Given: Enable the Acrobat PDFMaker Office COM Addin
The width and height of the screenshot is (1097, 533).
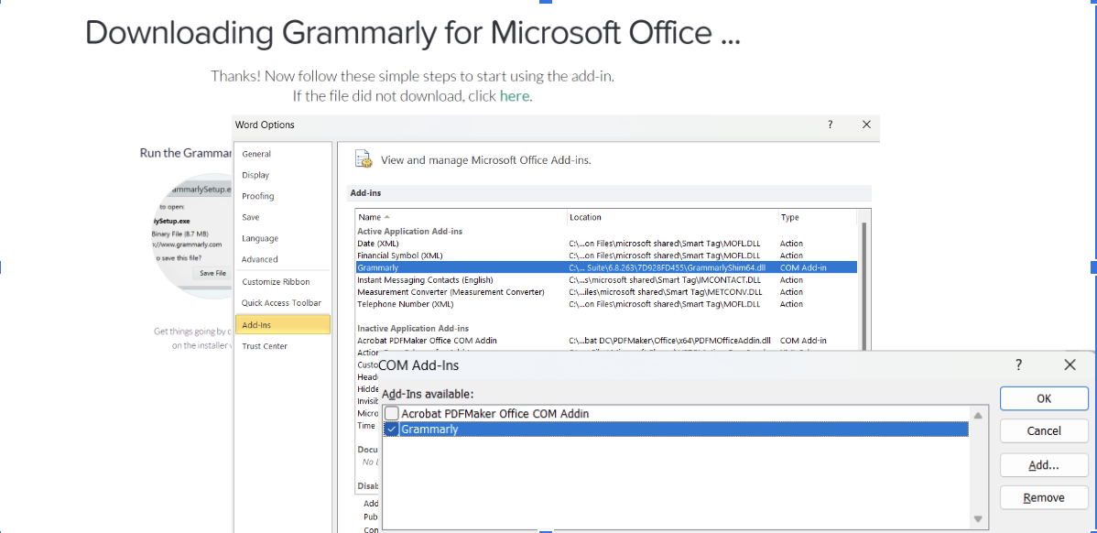Looking at the screenshot, I should tap(392, 413).
